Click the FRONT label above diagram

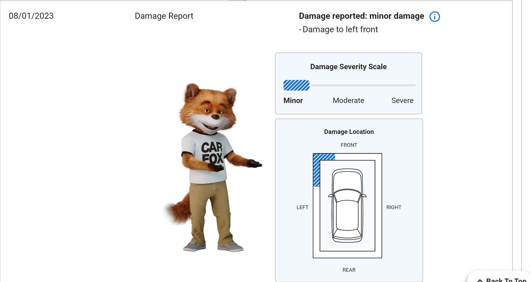(349, 145)
